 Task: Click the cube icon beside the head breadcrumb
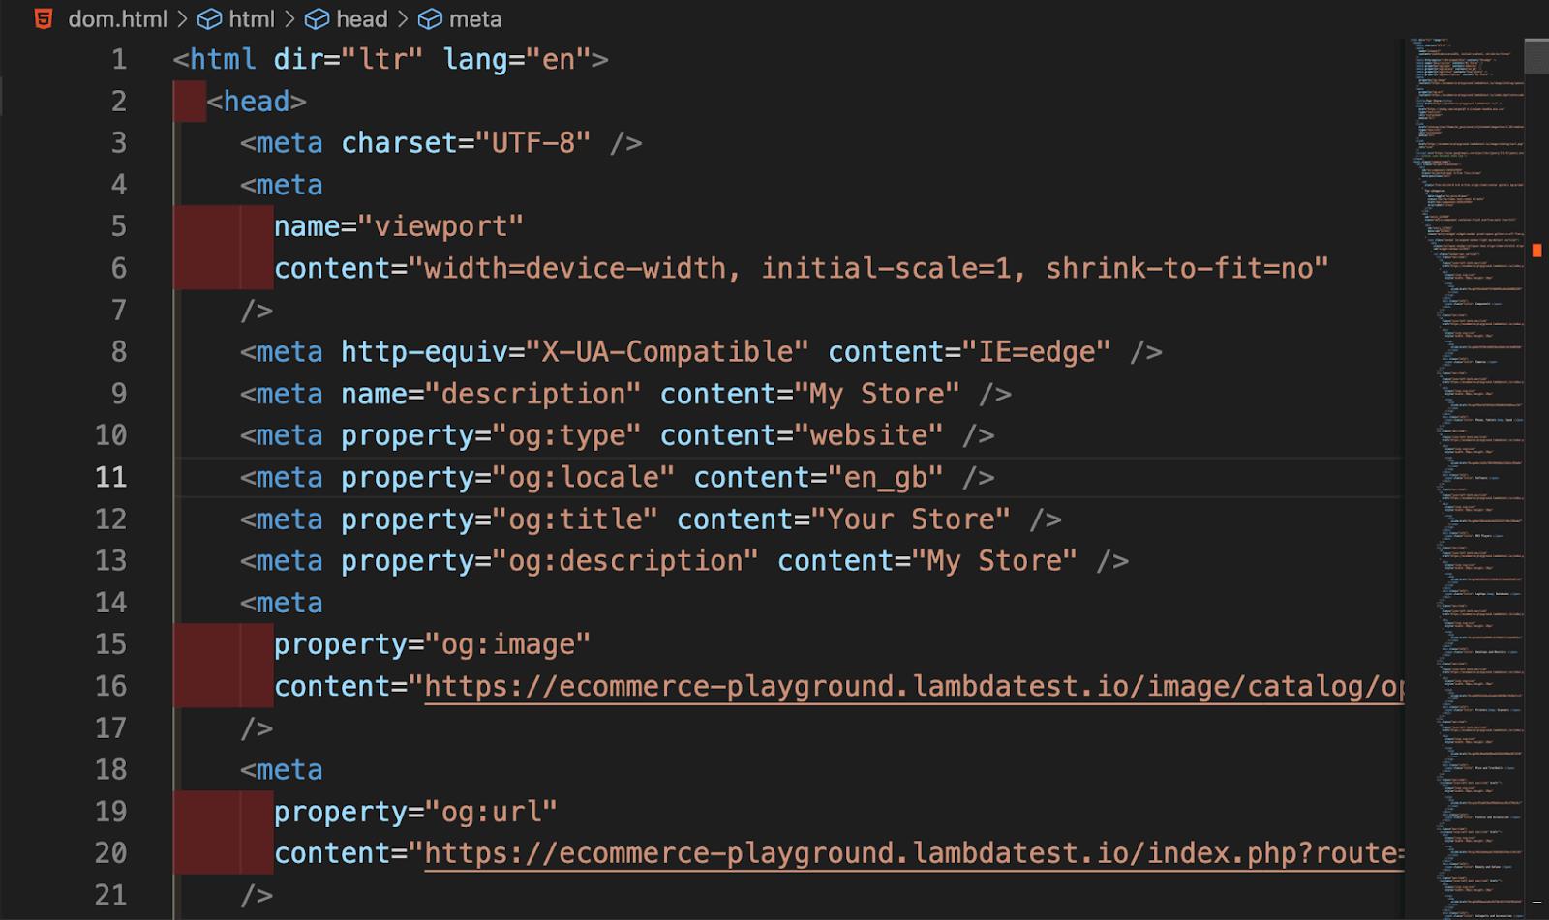317,19
